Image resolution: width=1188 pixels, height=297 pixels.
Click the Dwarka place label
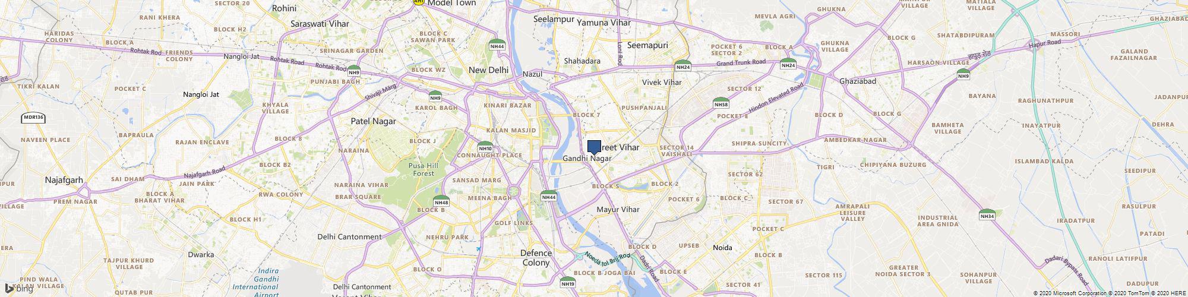[x=201, y=254]
